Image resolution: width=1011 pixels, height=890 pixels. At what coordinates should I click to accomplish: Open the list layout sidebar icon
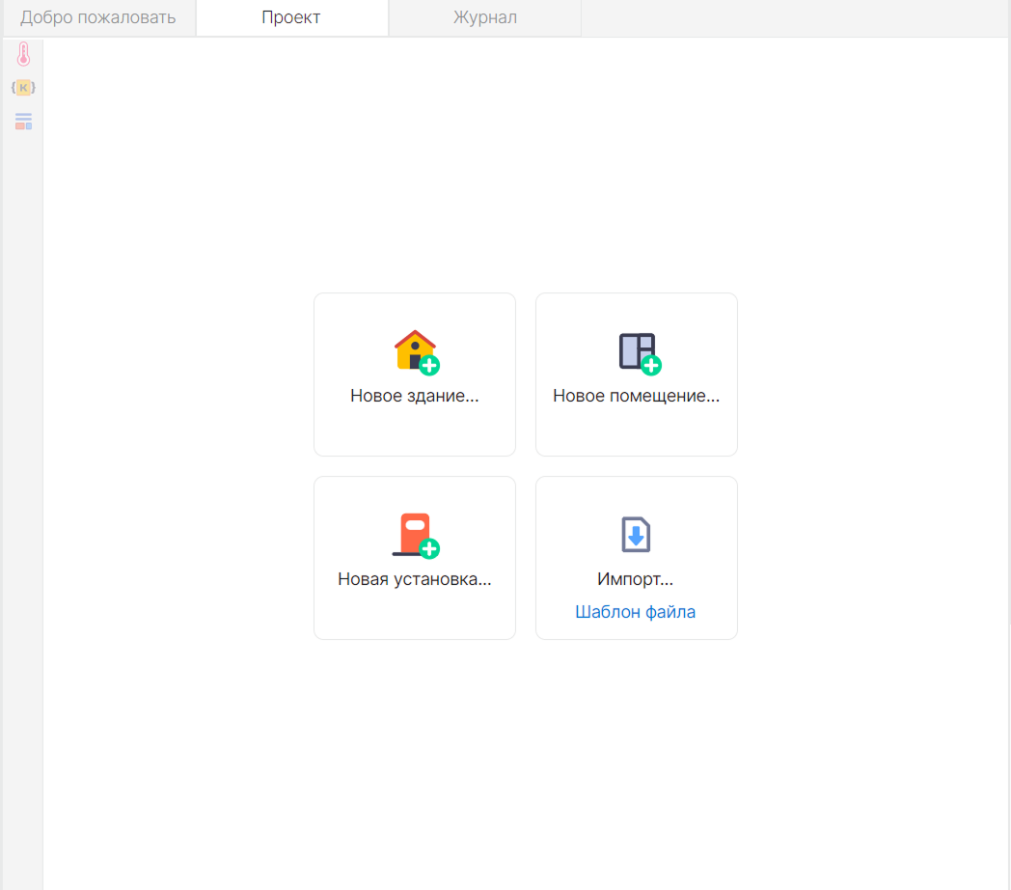(x=24, y=122)
